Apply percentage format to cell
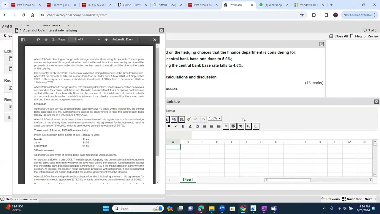The width and height of the screenshot is (380, 214). coord(241,126)
